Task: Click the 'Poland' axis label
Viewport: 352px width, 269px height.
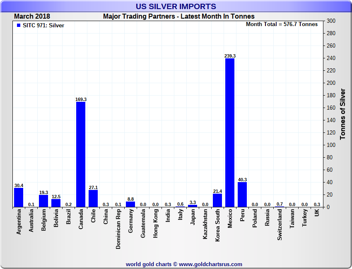Action: coord(255,218)
